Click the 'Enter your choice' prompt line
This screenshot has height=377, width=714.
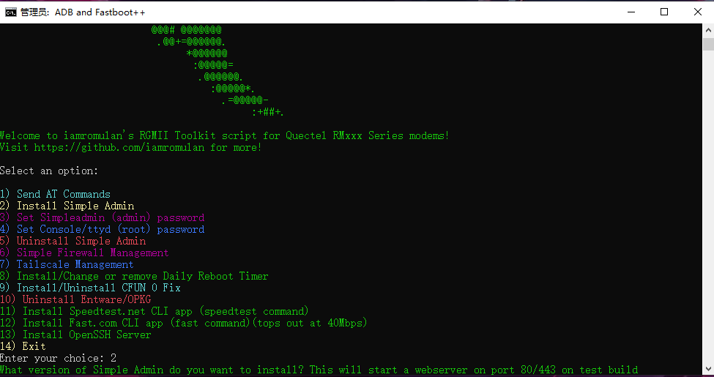click(x=59, y=358)
